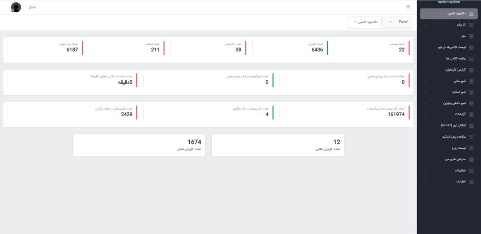Click the icon next to برنامه کلاس ها
Image resolution: width=481 pixels, height=234 pixels.
[x=471, y=58]
